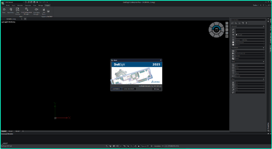Switch to the Insert ribbon tab
Screen dimensions: 272x149
coord(14,6)
